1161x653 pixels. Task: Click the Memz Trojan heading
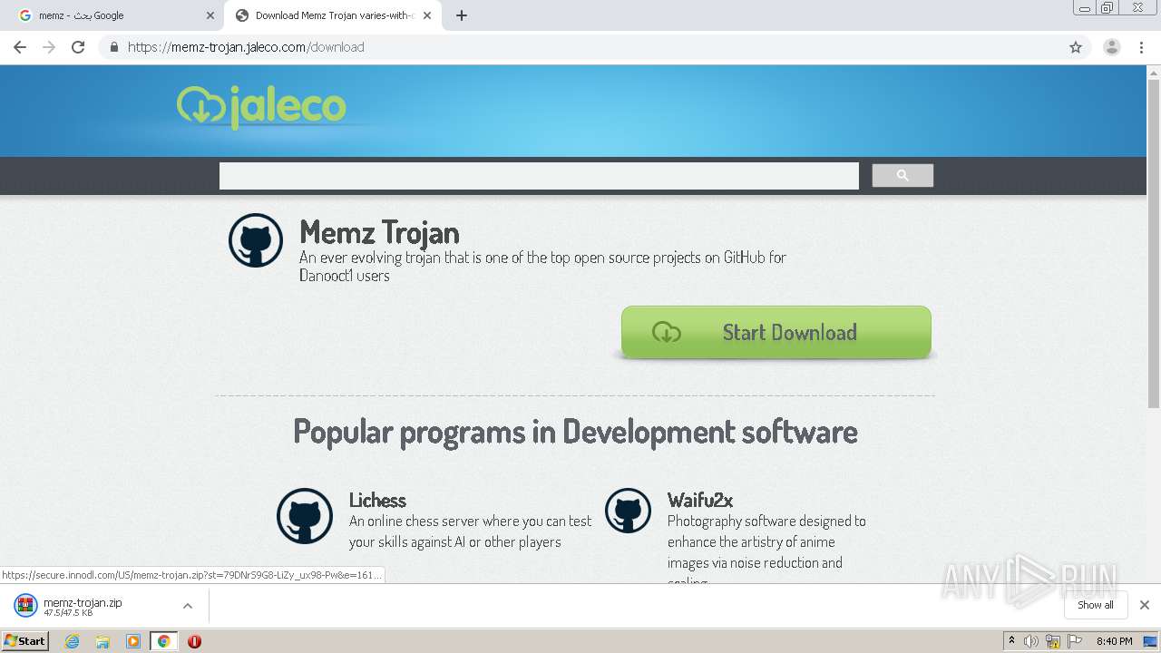[379, 232]
